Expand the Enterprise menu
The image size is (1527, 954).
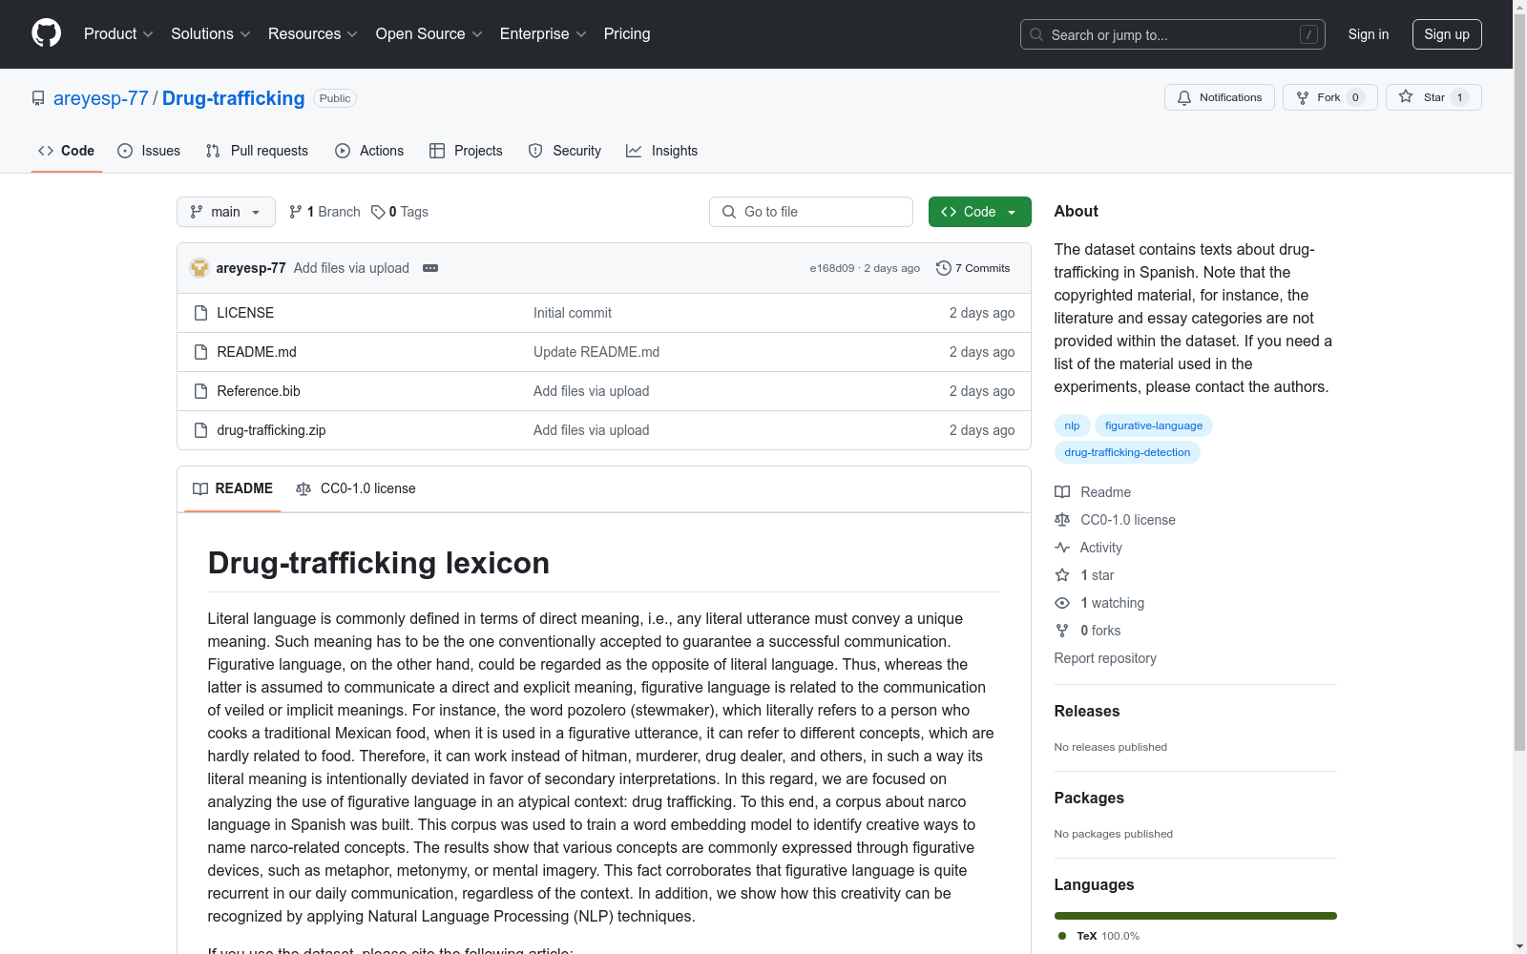[x=543, y=33]
